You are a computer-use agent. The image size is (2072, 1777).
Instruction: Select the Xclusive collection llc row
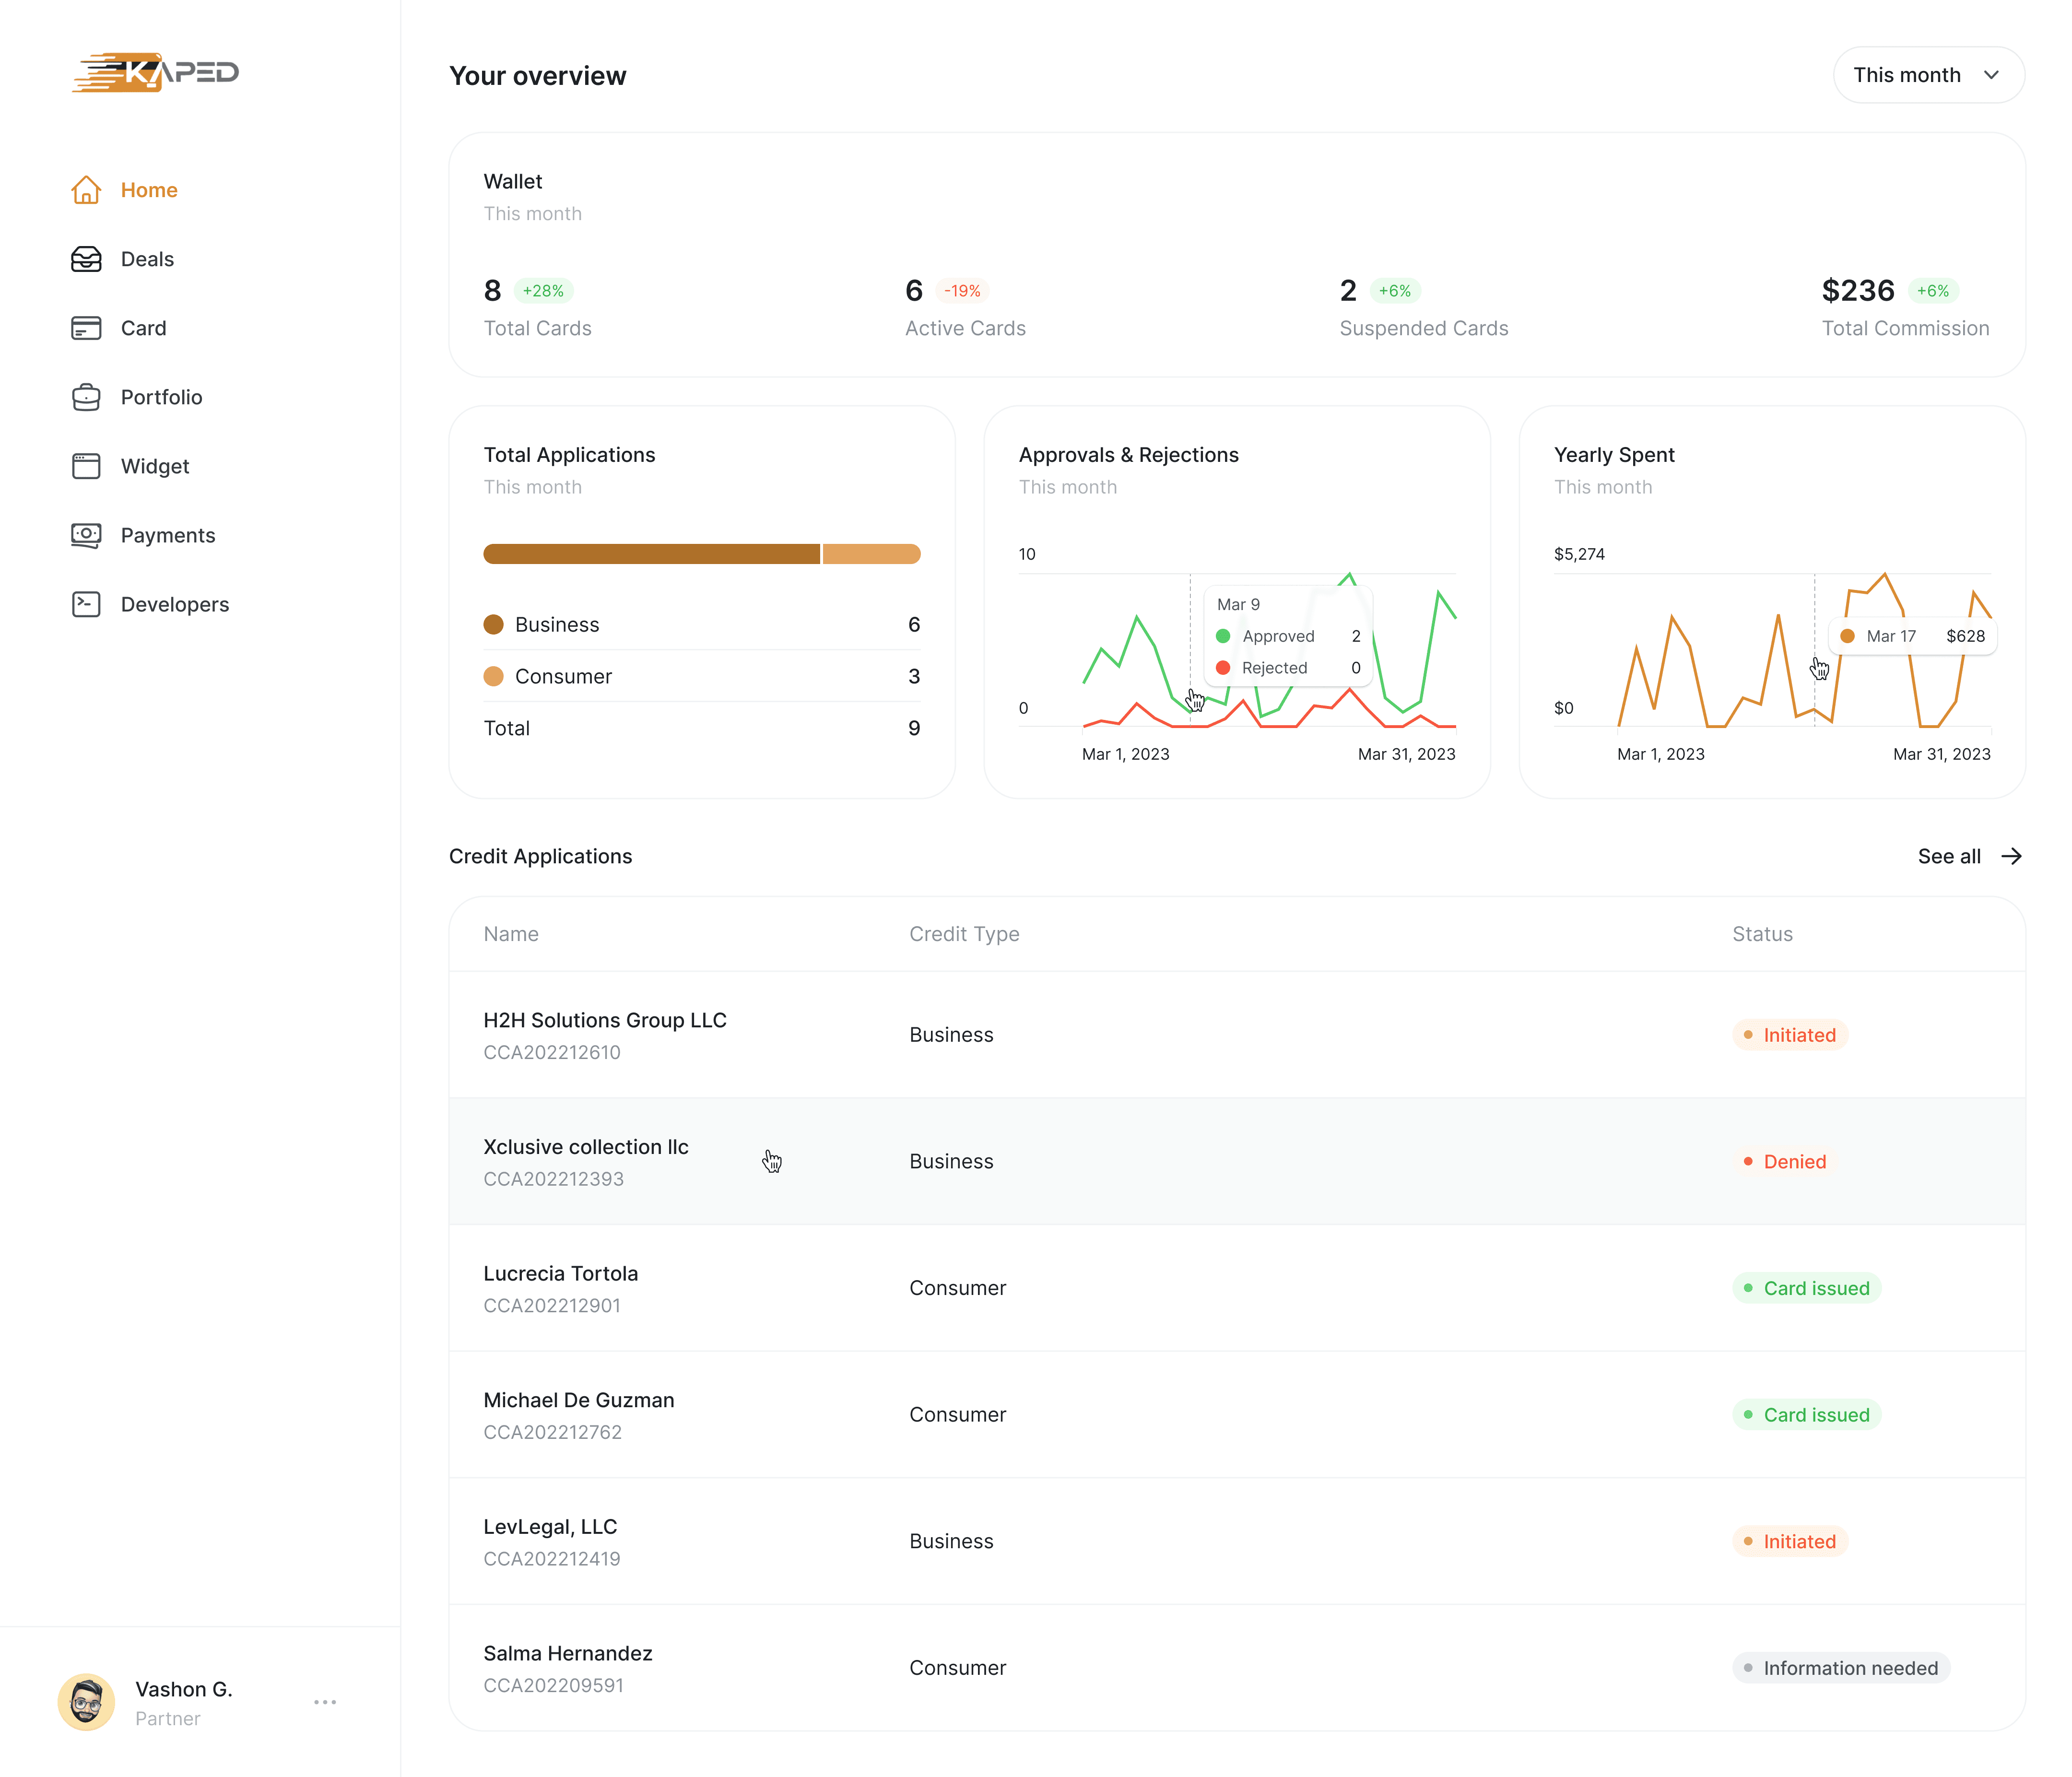[585, 1147]
